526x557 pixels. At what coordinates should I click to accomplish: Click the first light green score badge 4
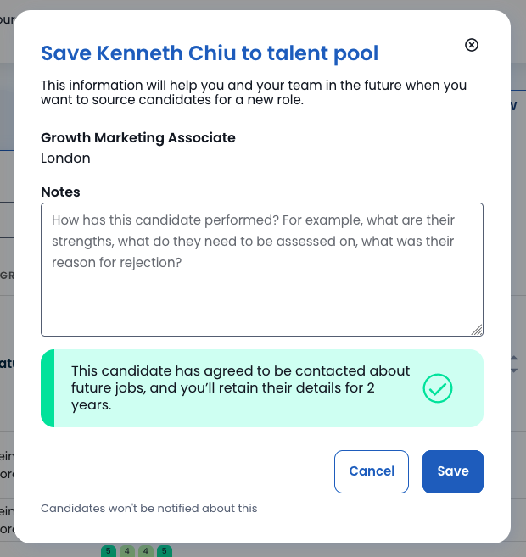pyautogui.click(x=127, y=551)
